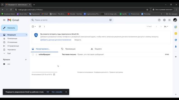Image resolution: width=179 pixels, height=100 pixels.
Task: Open the More actions three-dot menu
Action: (44, 27)
